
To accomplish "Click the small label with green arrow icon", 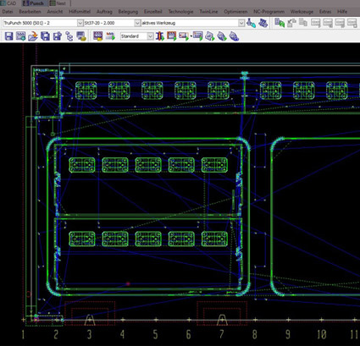I will [110, 36].
